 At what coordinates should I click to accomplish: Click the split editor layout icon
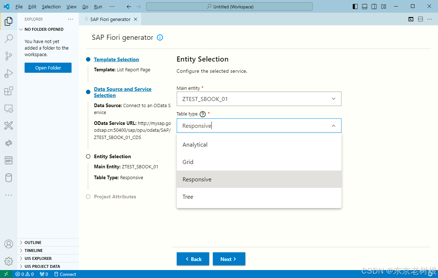(x=420, y=19)
